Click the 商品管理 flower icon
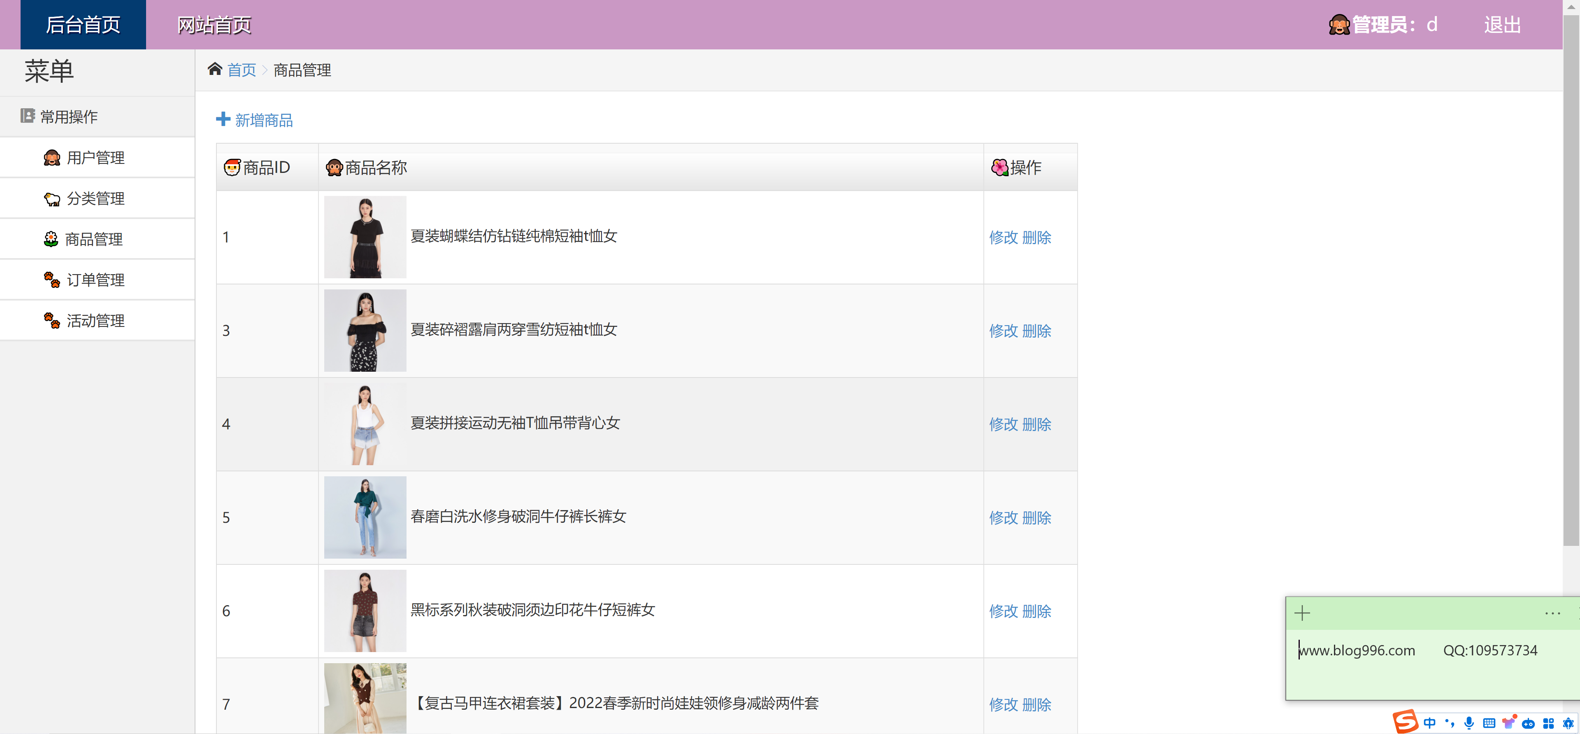1580x734 pixels. pyautogui.click(x=52, y=239)
